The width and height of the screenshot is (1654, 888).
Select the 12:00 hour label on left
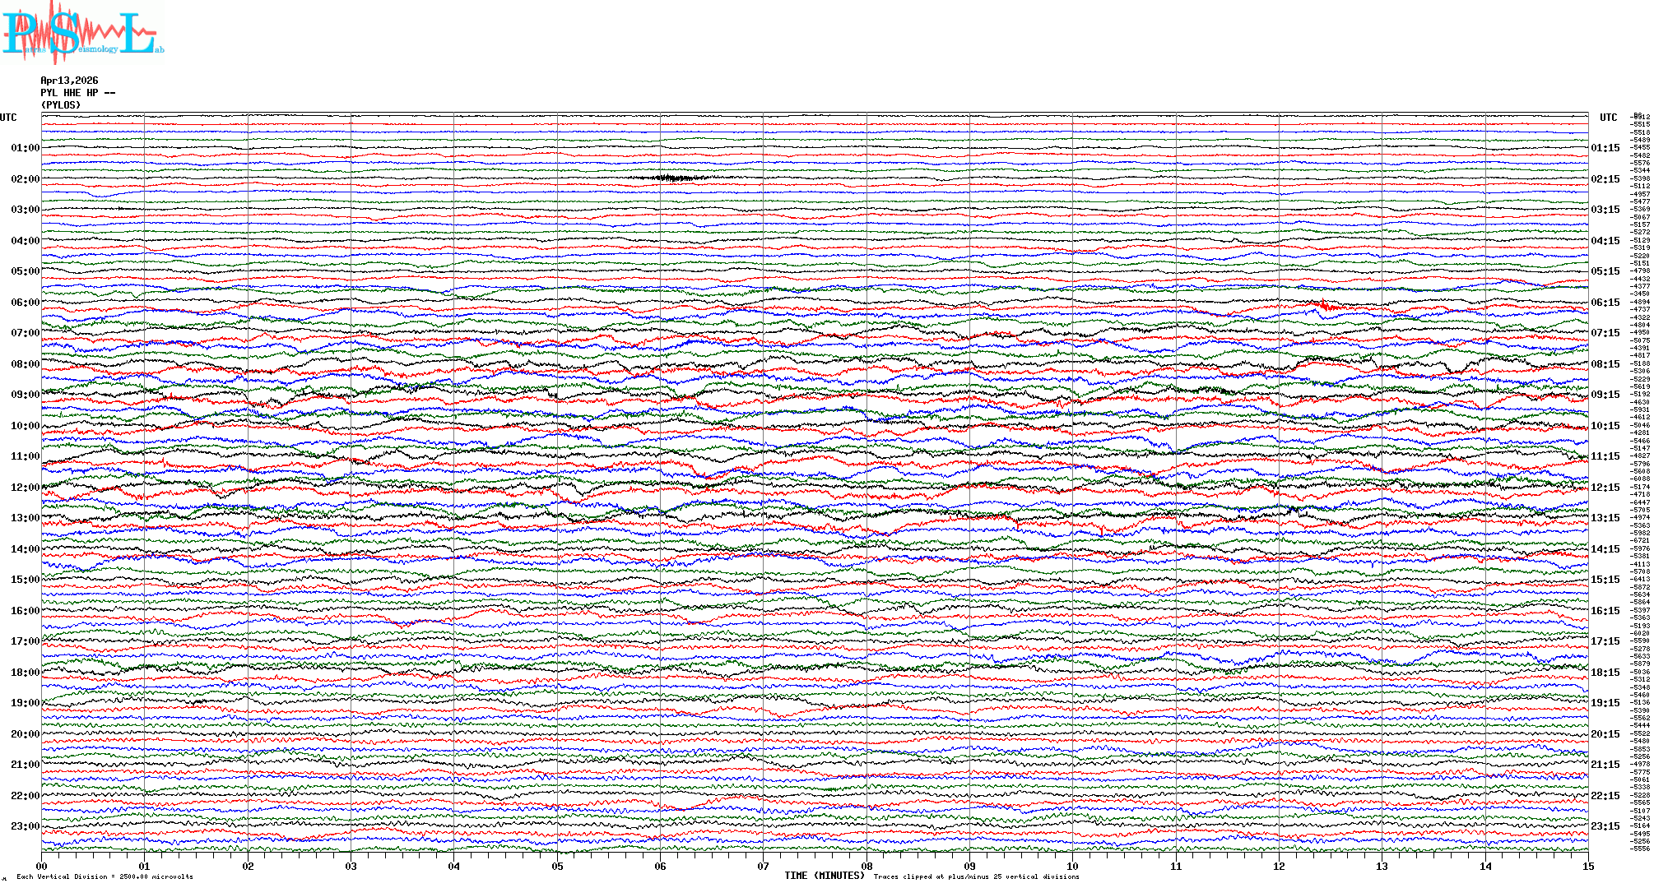[25, 488]
